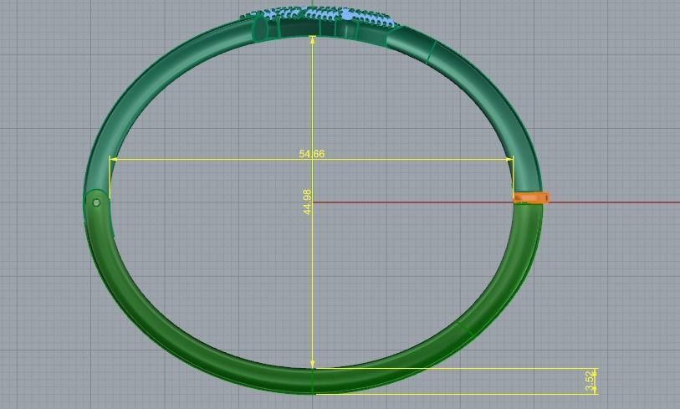Click the hinge pin circle on the bangle
The width and height of the screenshot is (680, 409).
click(x=96, y=202)
